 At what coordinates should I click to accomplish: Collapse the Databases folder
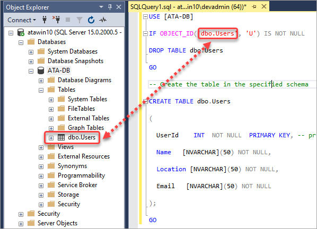(x=21, y=42)
